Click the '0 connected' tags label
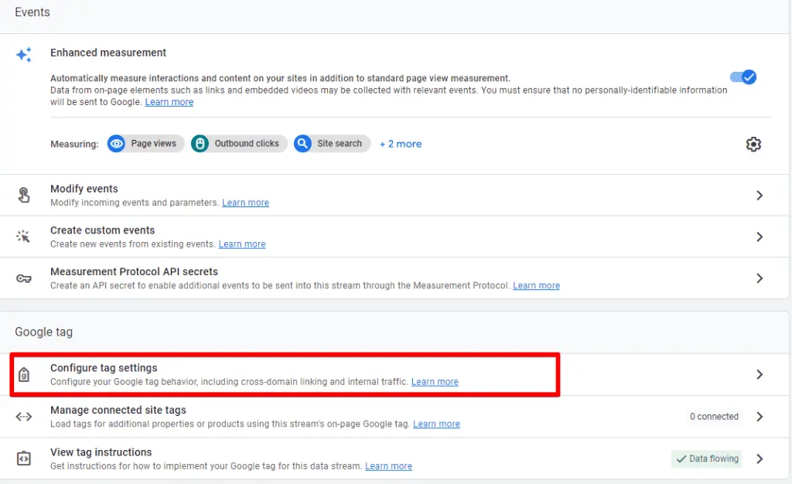 tap(713, 416)
